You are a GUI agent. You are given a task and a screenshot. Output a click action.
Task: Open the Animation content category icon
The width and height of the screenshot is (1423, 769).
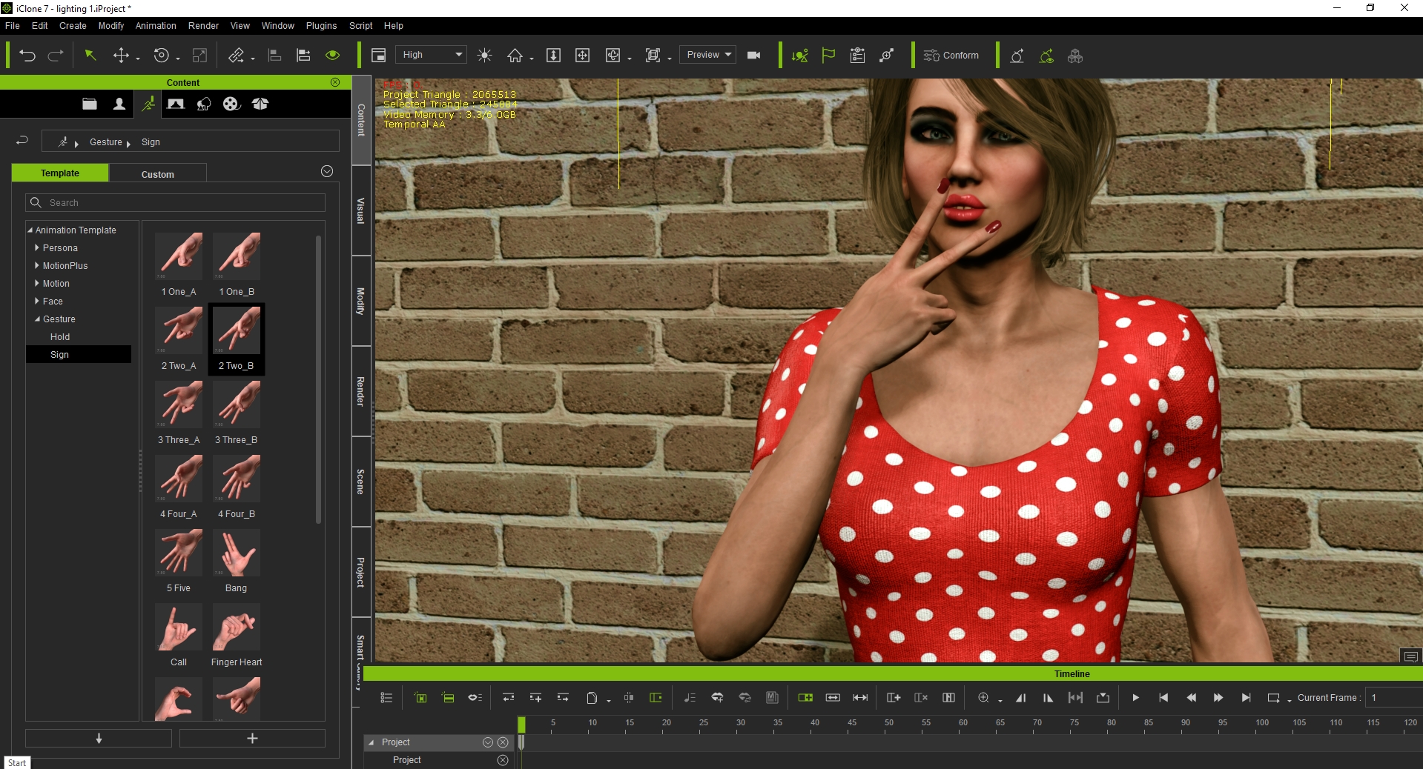148,104
